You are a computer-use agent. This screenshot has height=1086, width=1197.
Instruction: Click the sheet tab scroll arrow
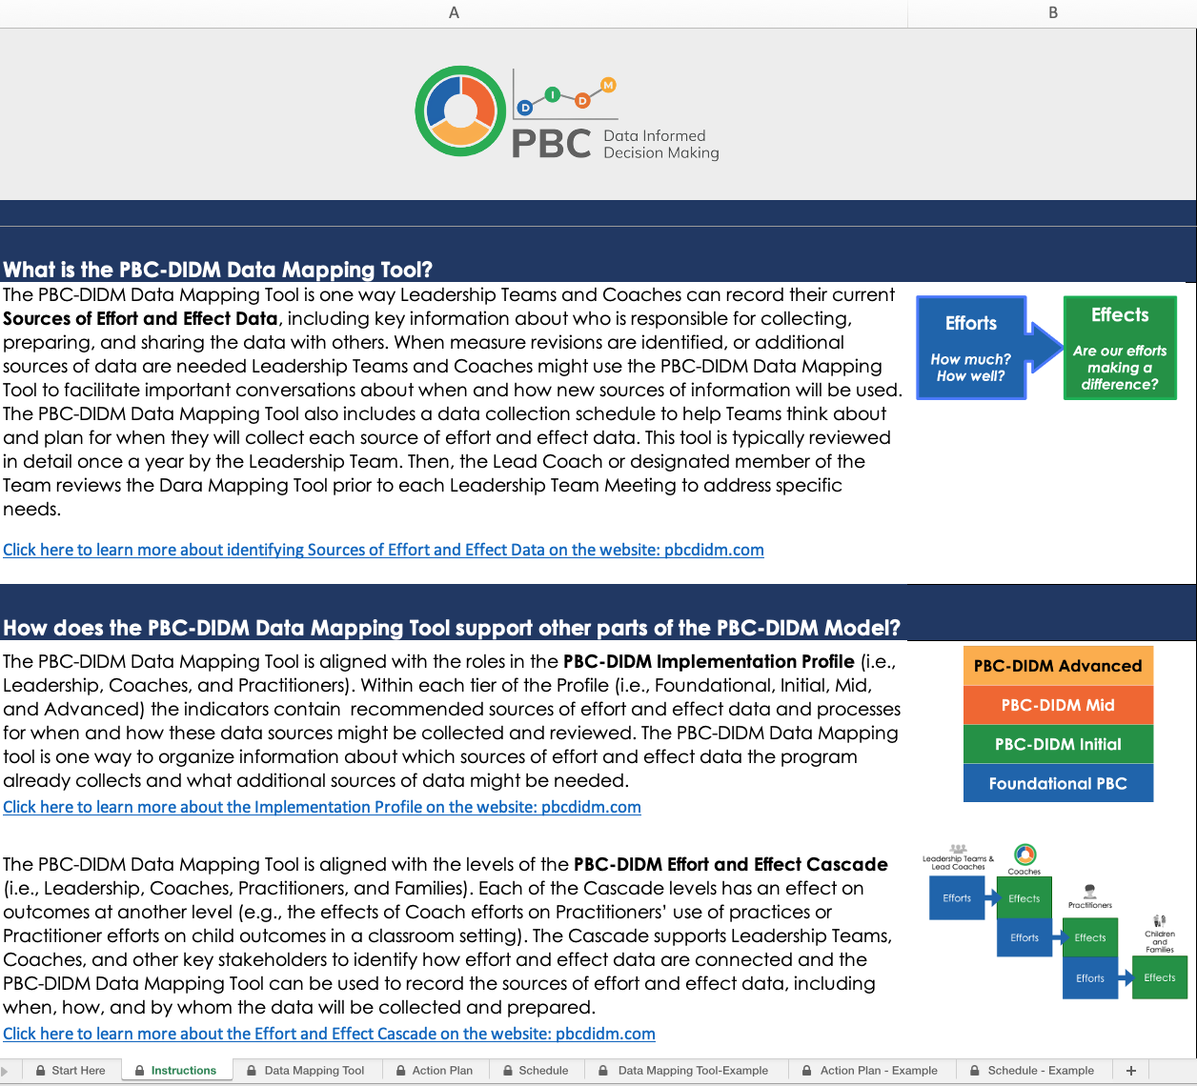tap(6, 1071)
